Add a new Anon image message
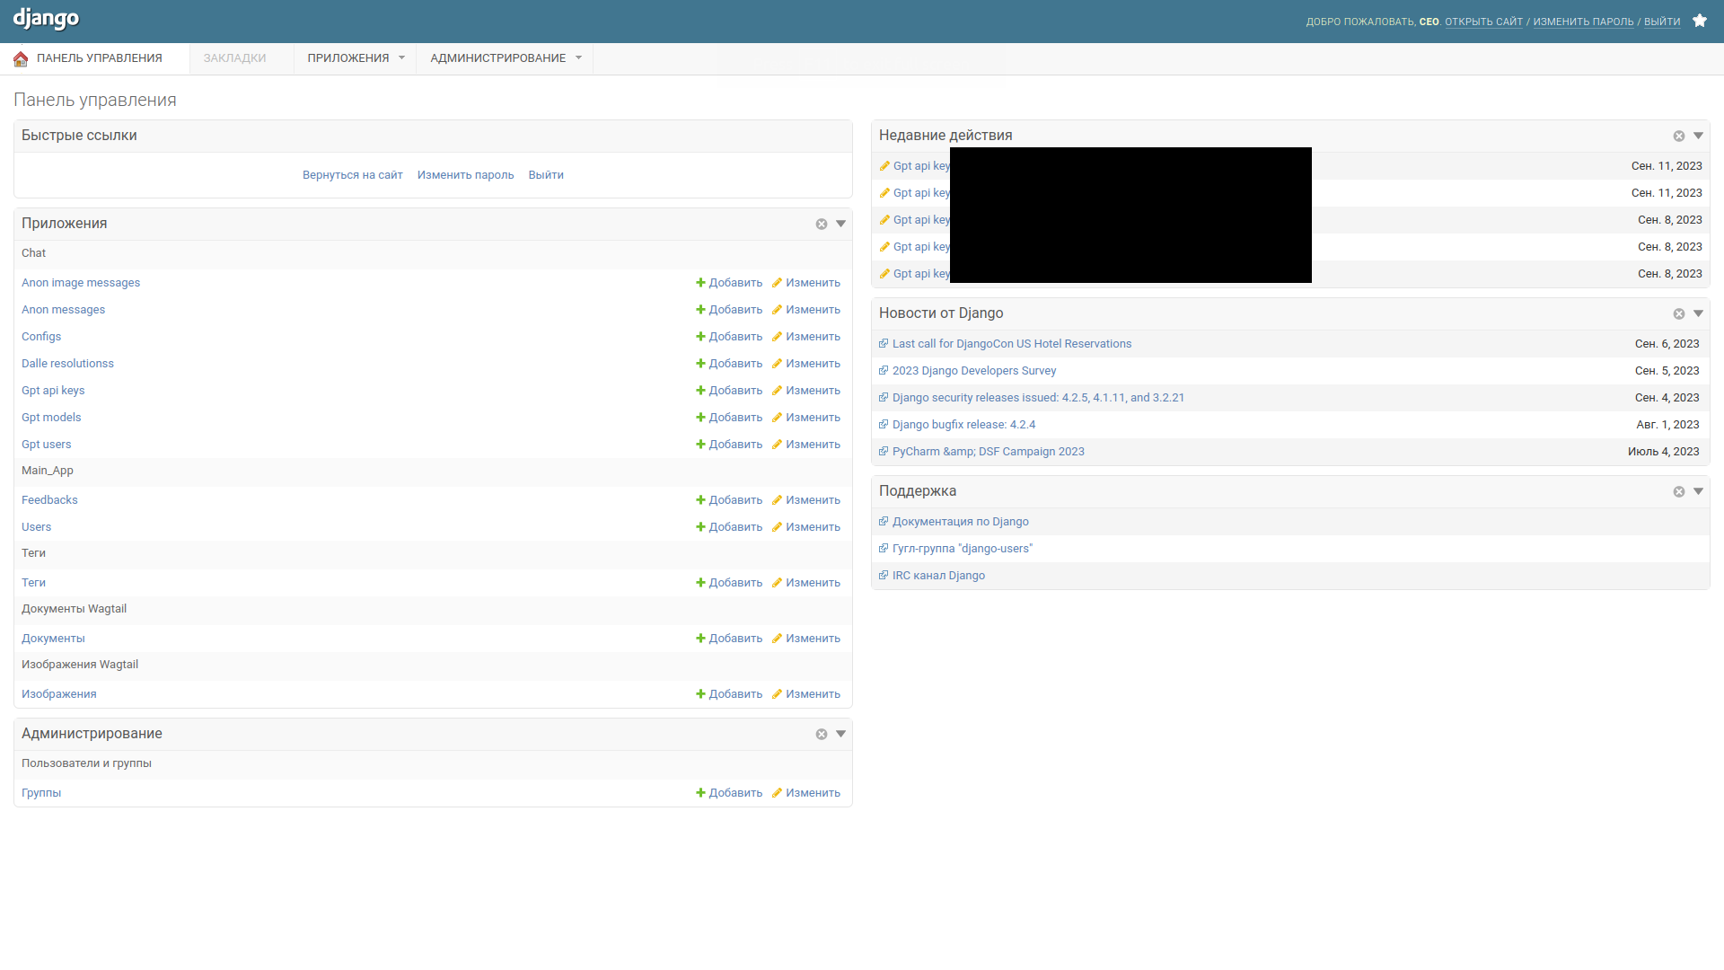 coord(729,283)
